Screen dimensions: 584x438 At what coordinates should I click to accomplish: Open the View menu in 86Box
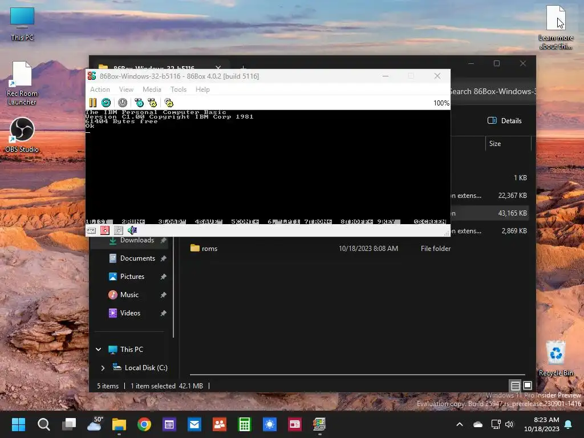[x=126, y=90]
